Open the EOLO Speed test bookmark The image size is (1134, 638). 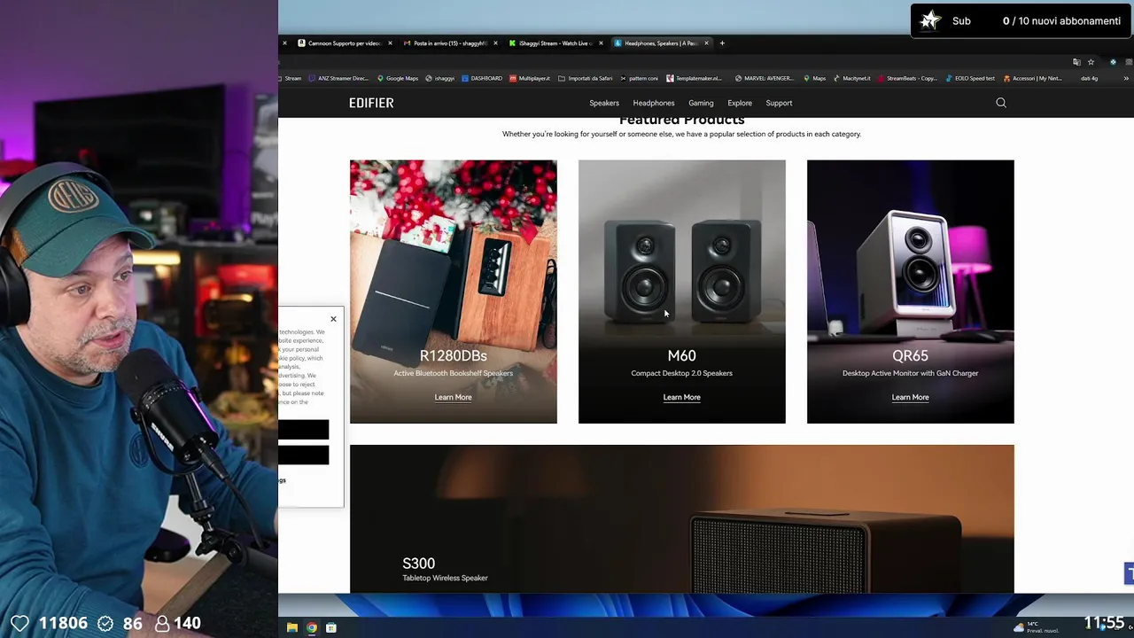[x=970, y=78]
